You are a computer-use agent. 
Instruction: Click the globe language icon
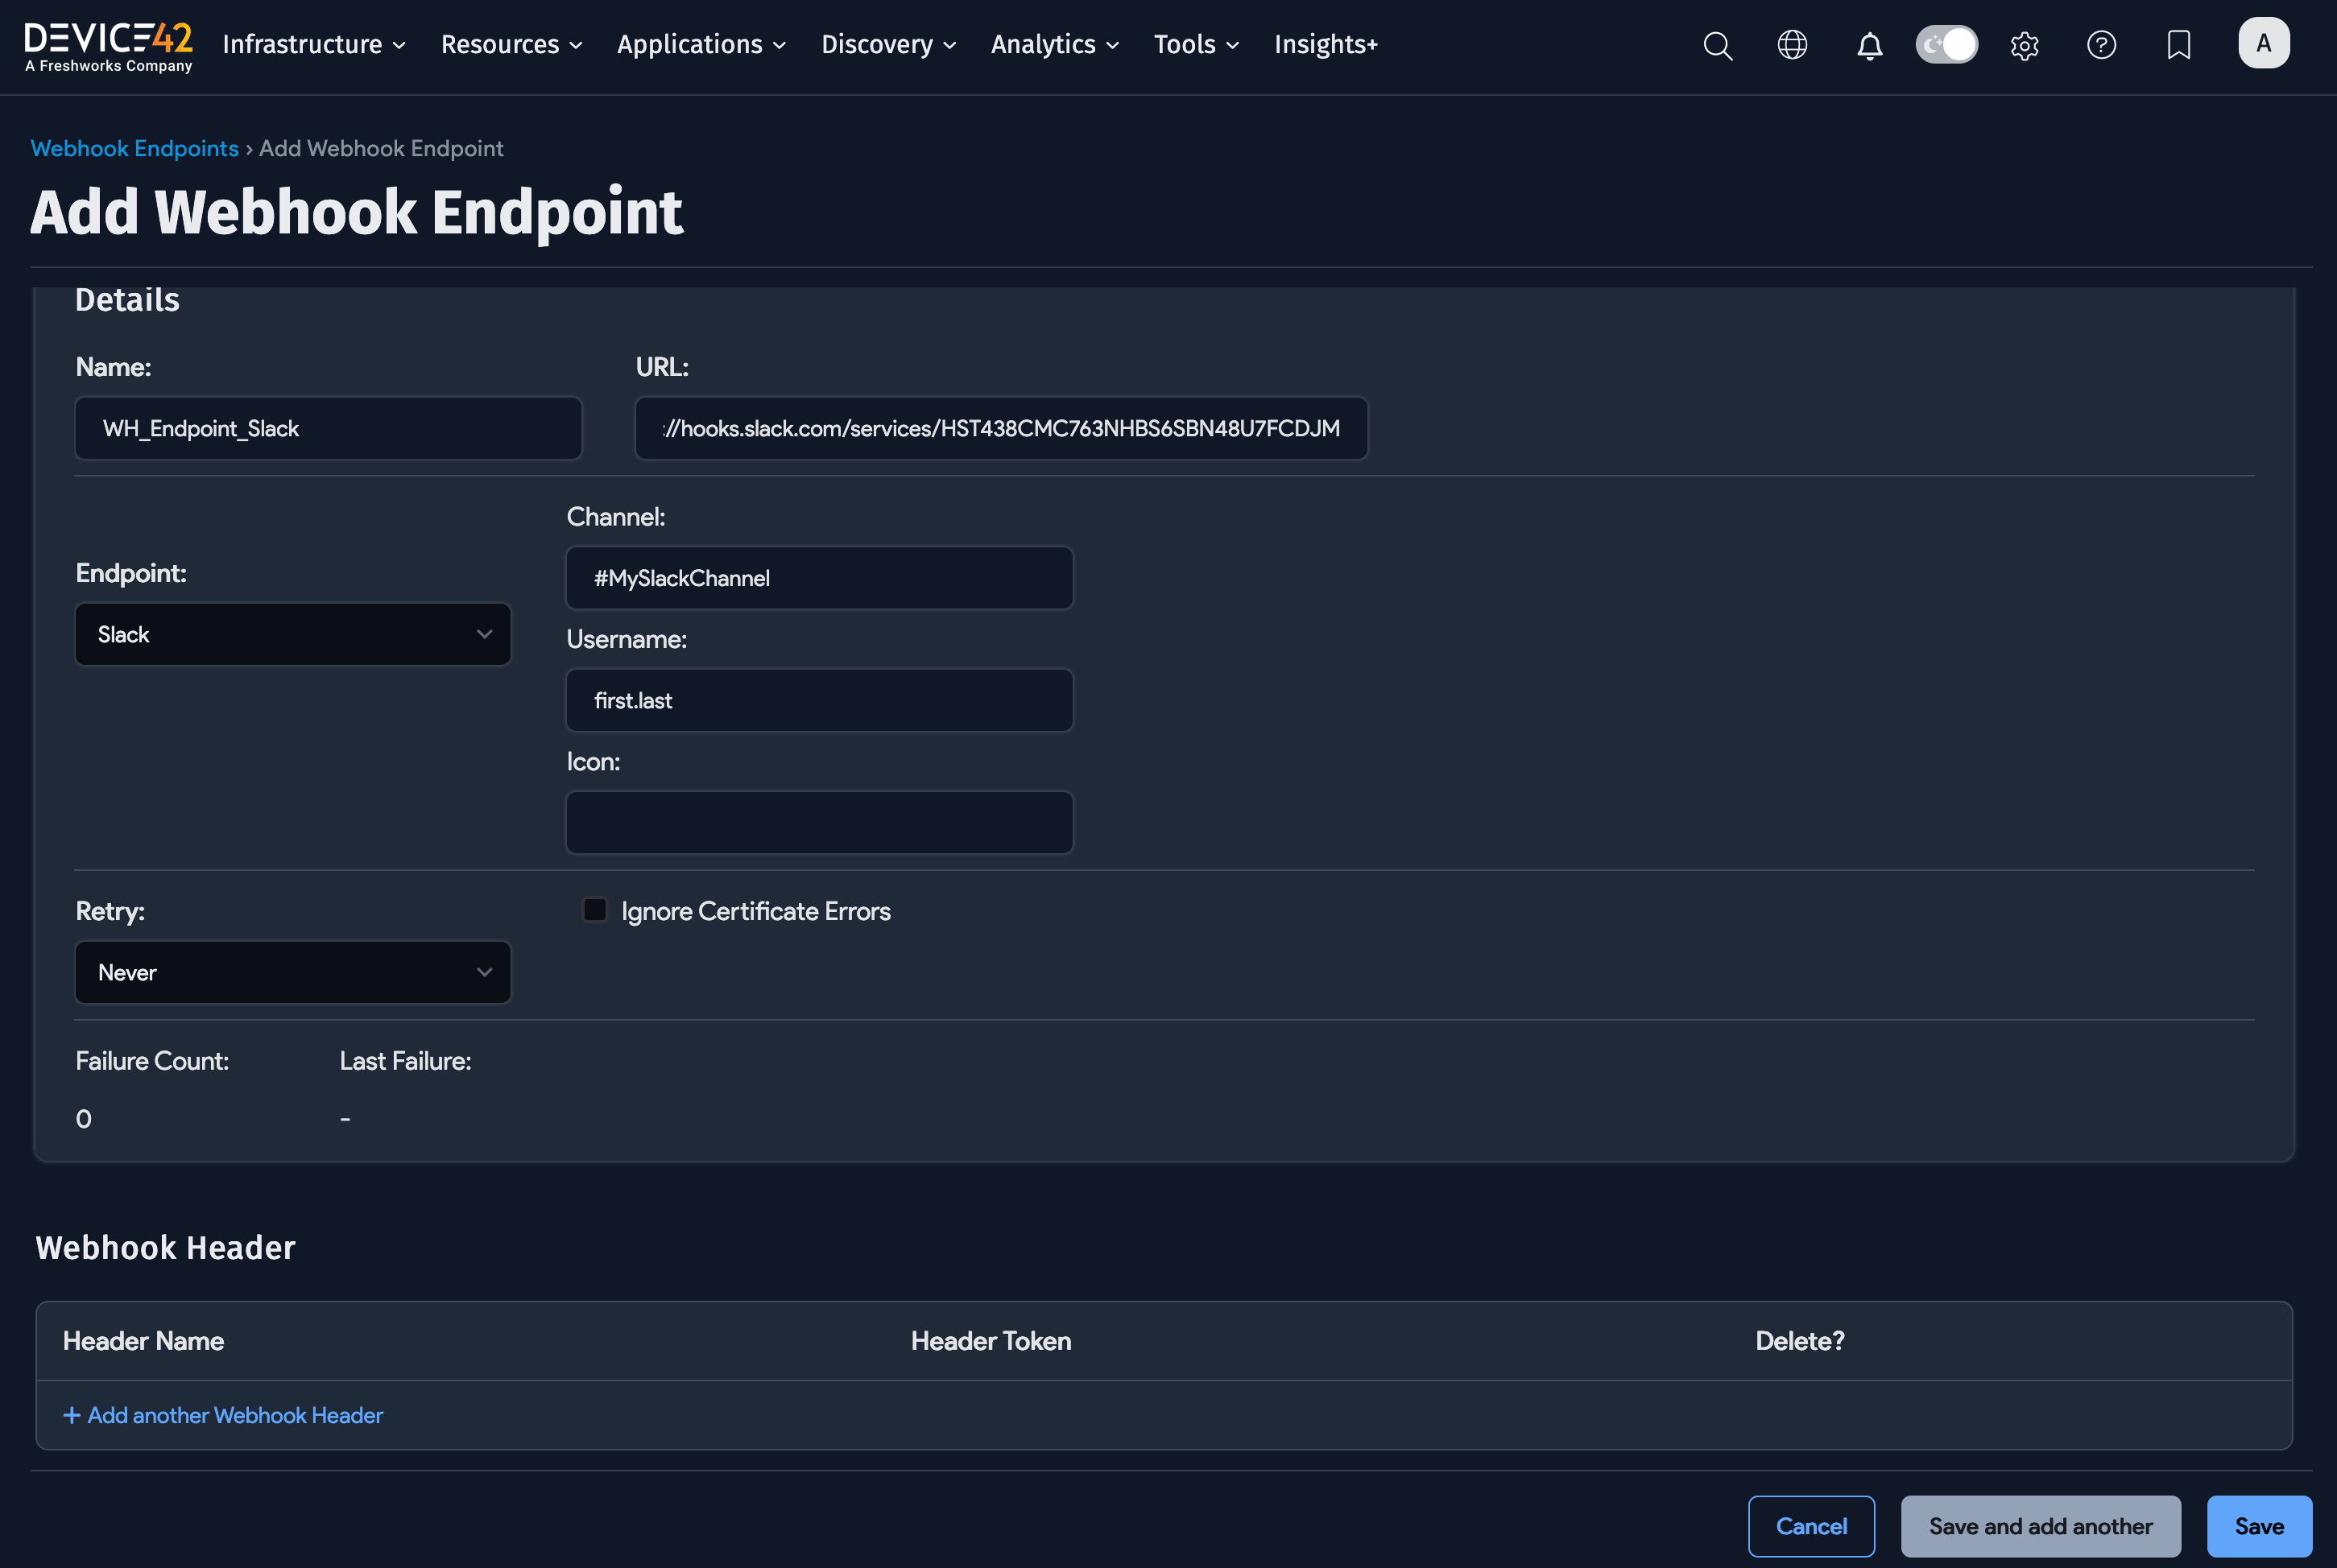click(x=1792, y=45)
